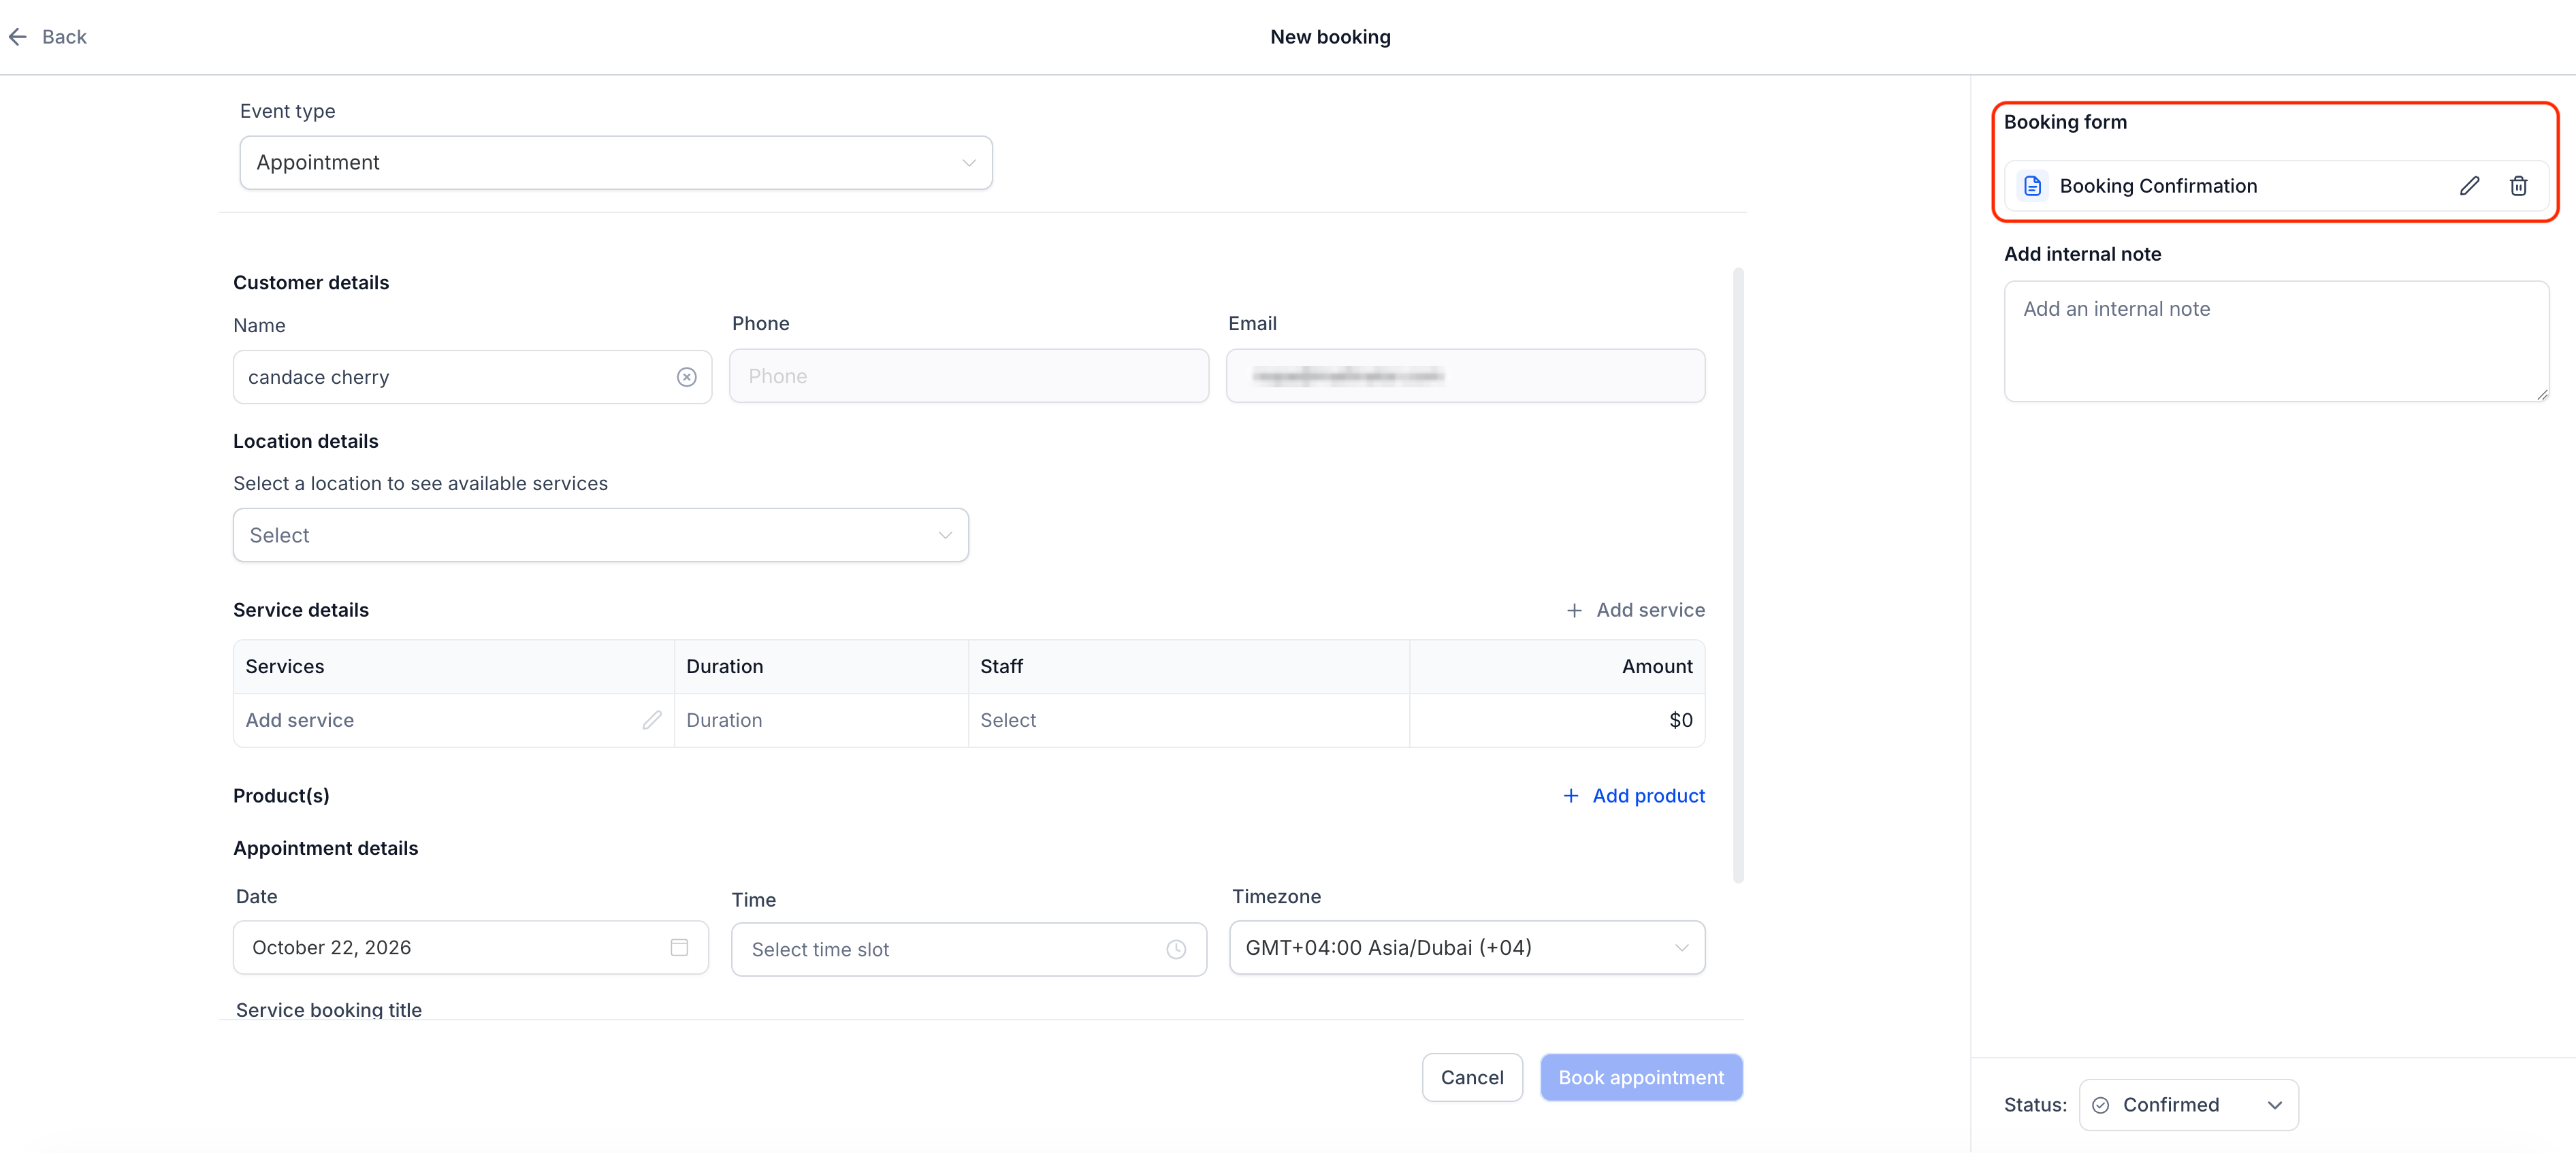Delete the Booking Confirmation form trash icon

tap(2518, 186)
